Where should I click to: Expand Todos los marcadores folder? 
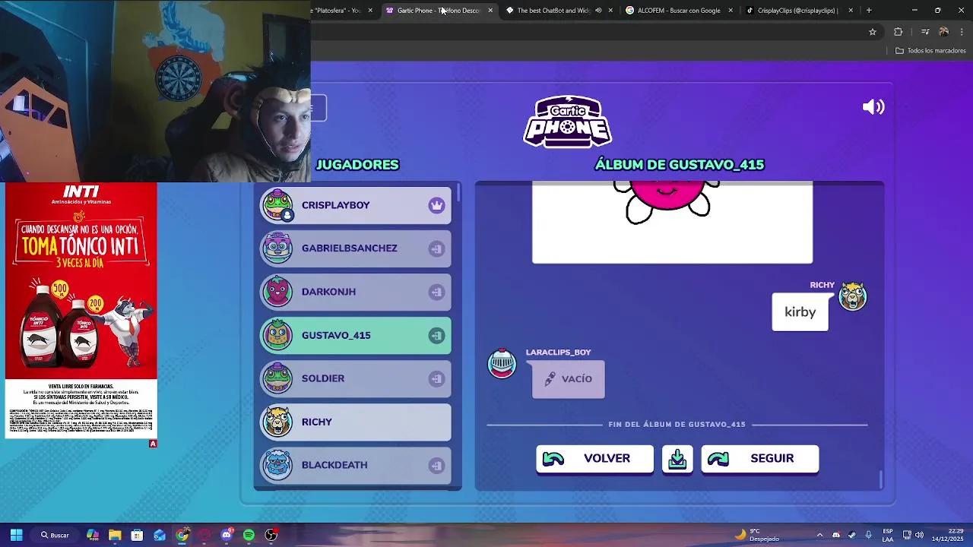tap(930, 51)
